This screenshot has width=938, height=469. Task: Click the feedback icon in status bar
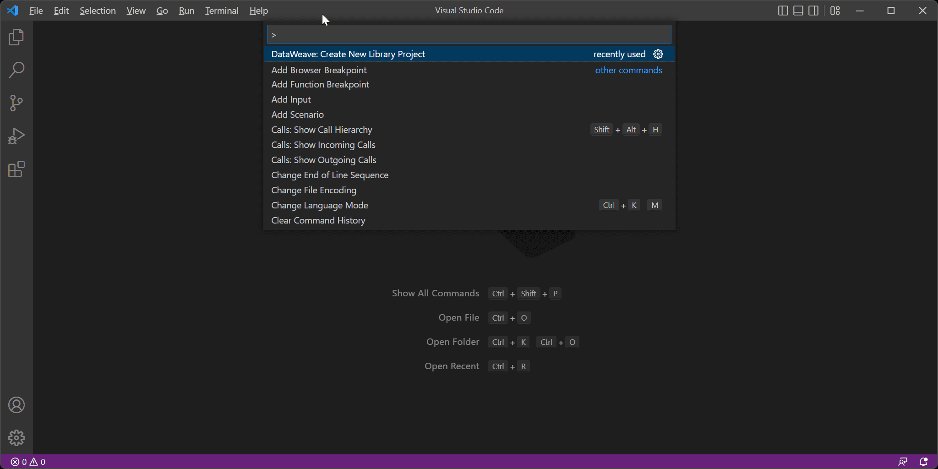903,462
